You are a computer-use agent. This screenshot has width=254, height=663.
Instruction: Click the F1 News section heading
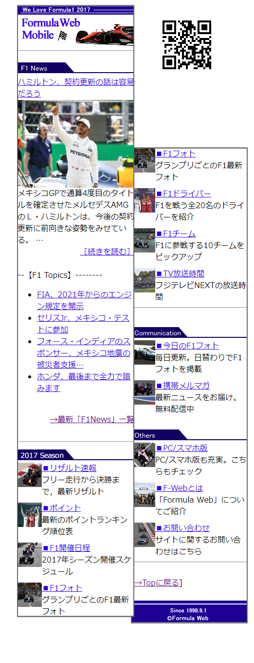pos(34,68)
